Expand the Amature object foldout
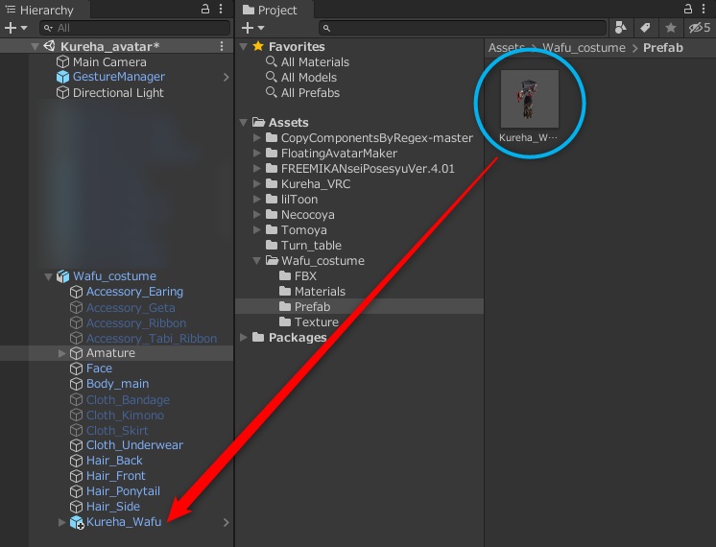The height and width of the screenshot is (547, 716). pyautogui.click(x=61, y=353)
